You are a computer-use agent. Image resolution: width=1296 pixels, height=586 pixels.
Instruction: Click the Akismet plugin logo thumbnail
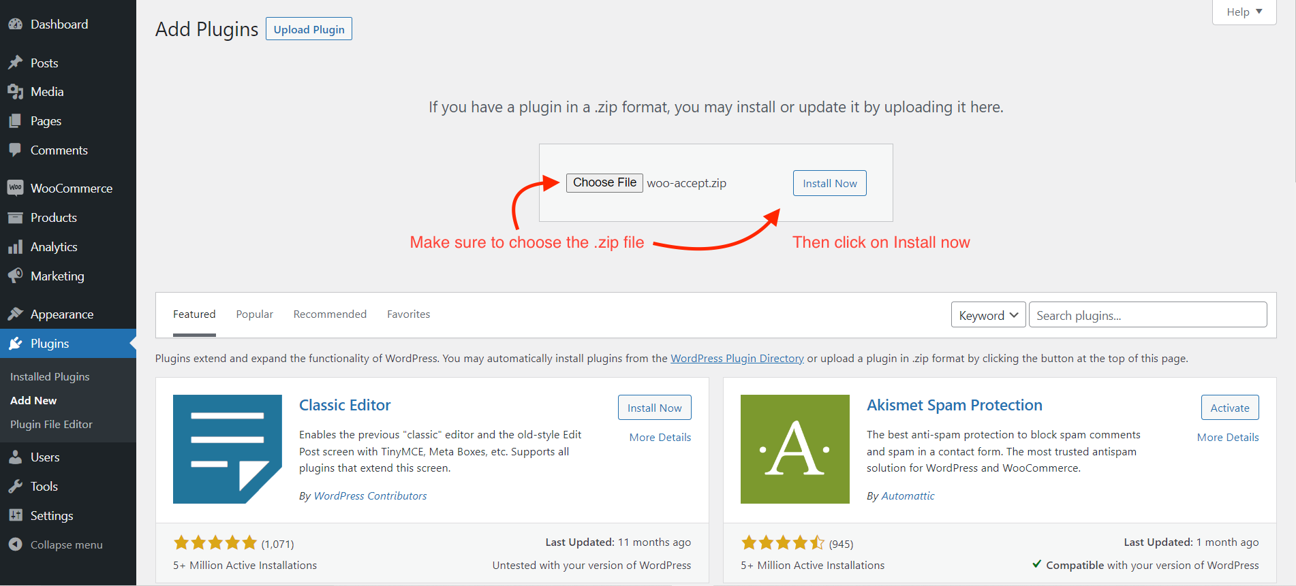click(x=795, y=449)
